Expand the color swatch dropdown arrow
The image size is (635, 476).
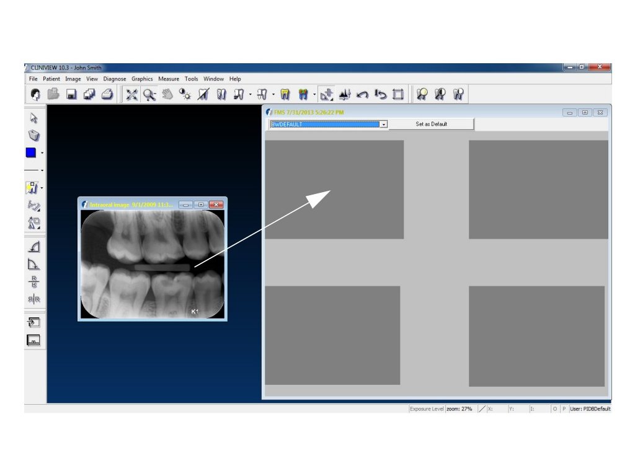(42, 153)
